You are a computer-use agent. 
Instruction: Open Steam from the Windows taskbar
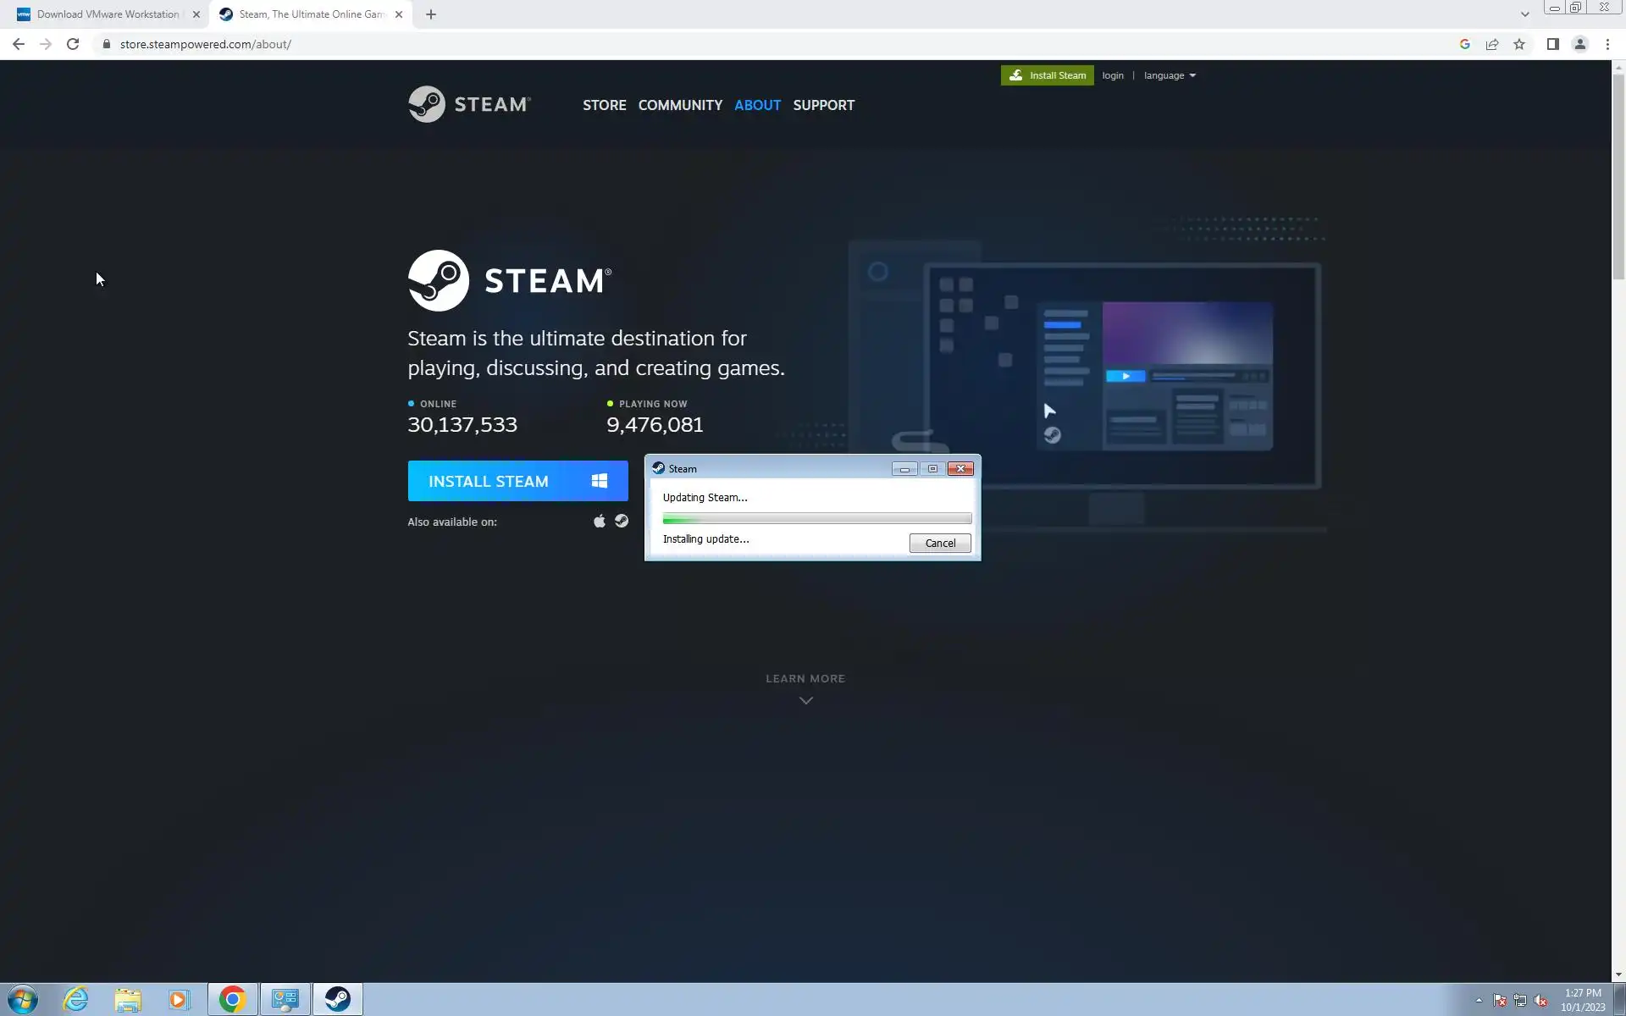337,999
